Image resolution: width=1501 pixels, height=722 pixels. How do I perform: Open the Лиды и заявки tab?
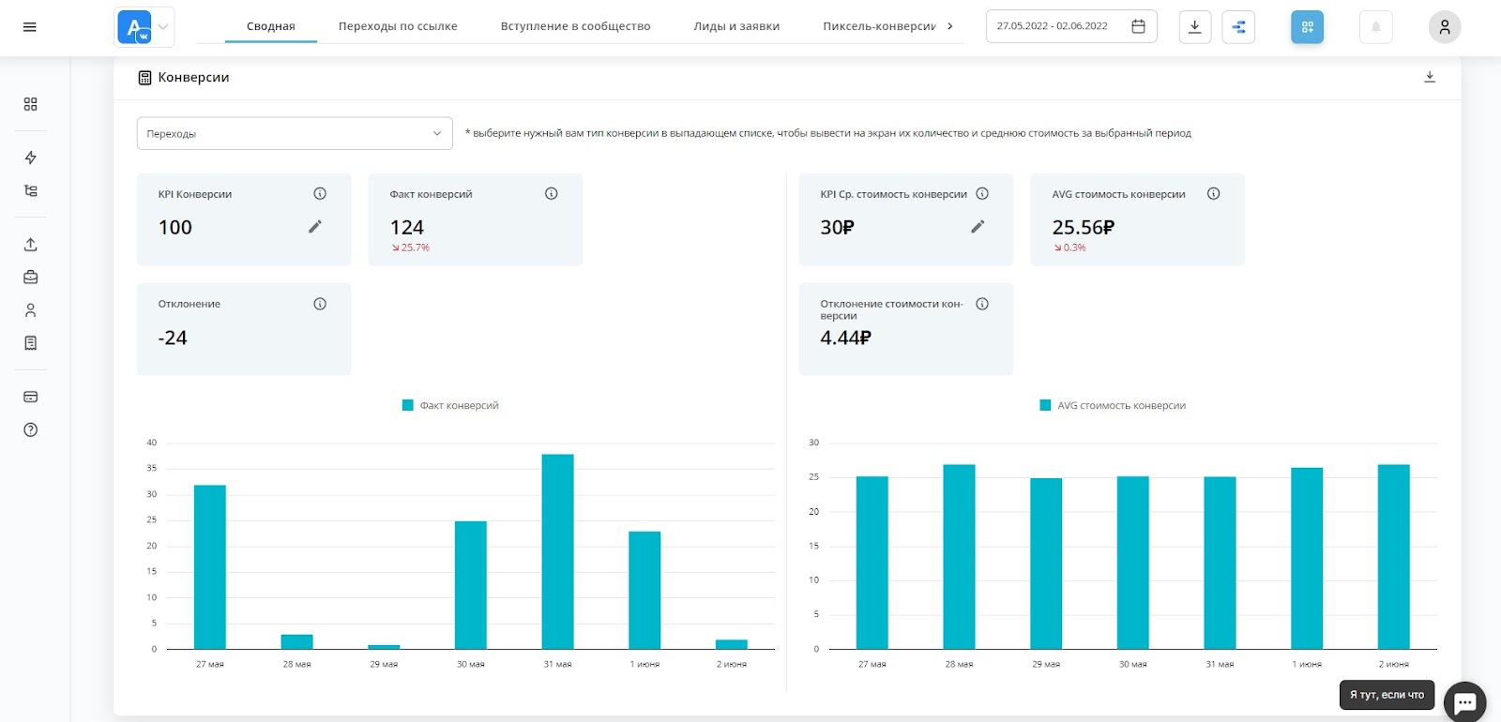[736, 26]
